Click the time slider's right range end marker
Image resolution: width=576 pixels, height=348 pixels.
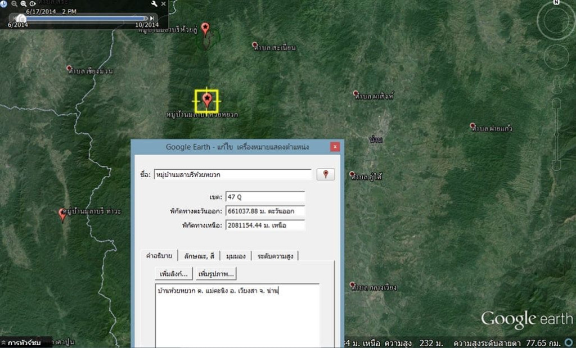pyautogui.click(x=146, y=18)
